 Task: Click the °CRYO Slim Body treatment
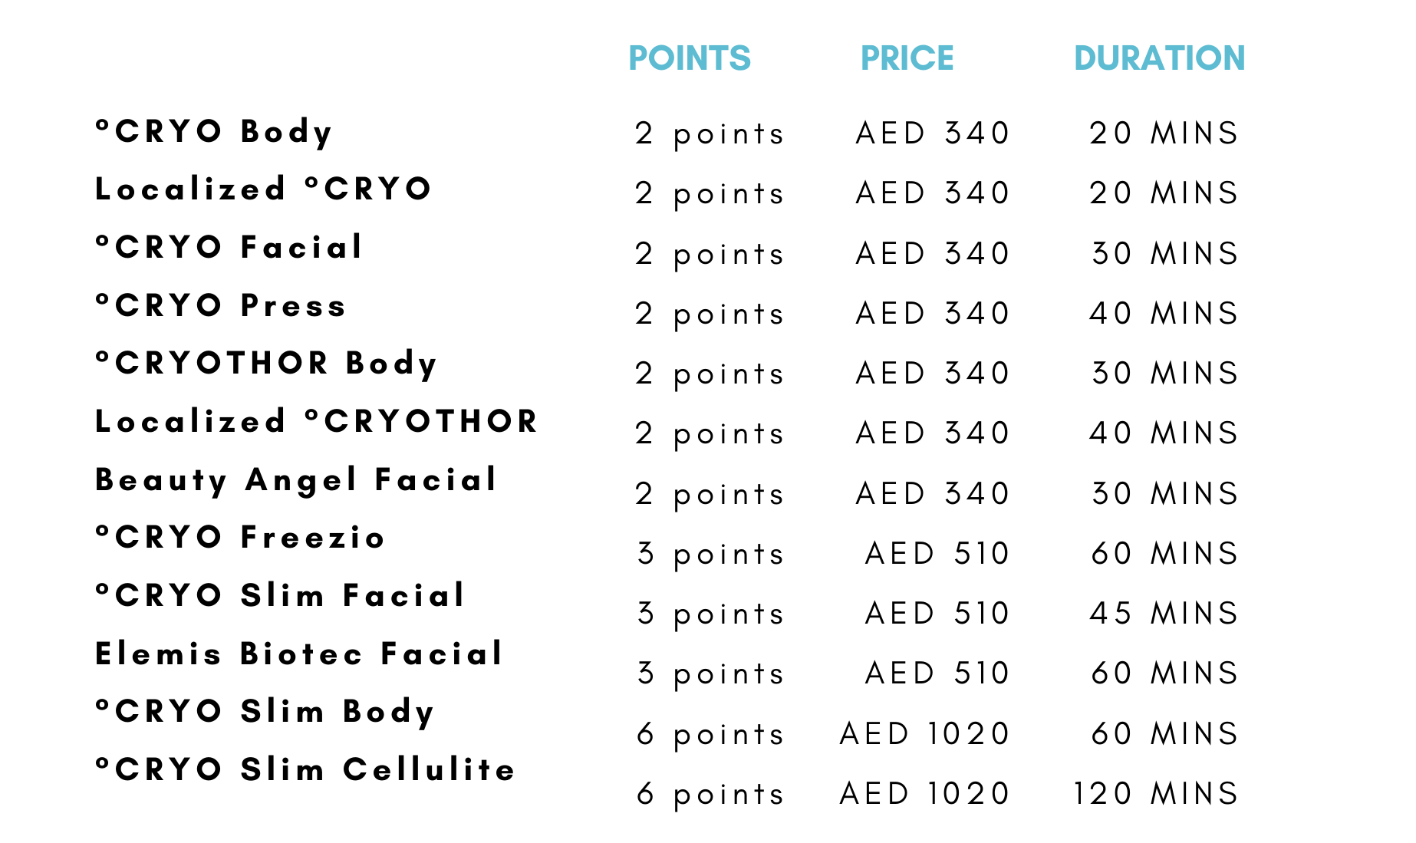(265, 712)
